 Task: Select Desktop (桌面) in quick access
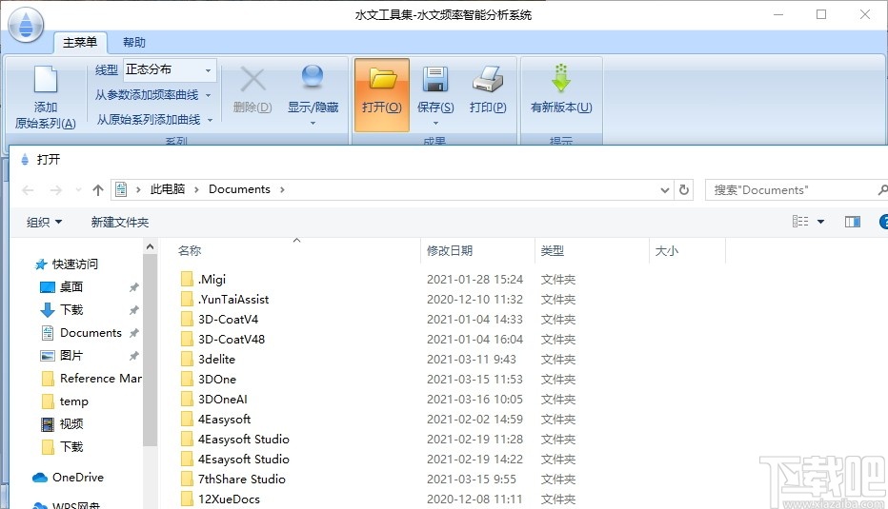coord(61,287)
